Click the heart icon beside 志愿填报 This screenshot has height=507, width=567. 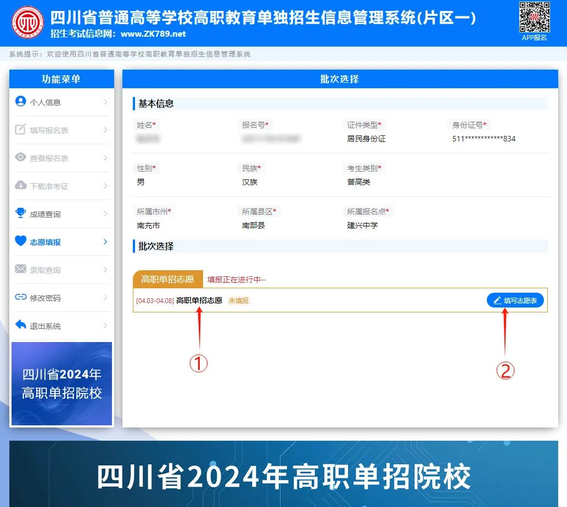[21, 241]
